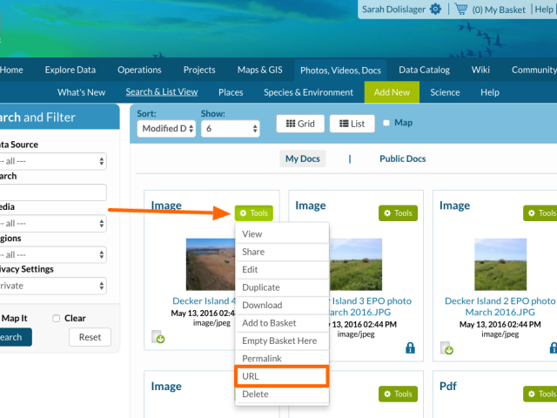The image size is (557, 418).
Task: Open the top-bar Help link
Action: point(544,10)
